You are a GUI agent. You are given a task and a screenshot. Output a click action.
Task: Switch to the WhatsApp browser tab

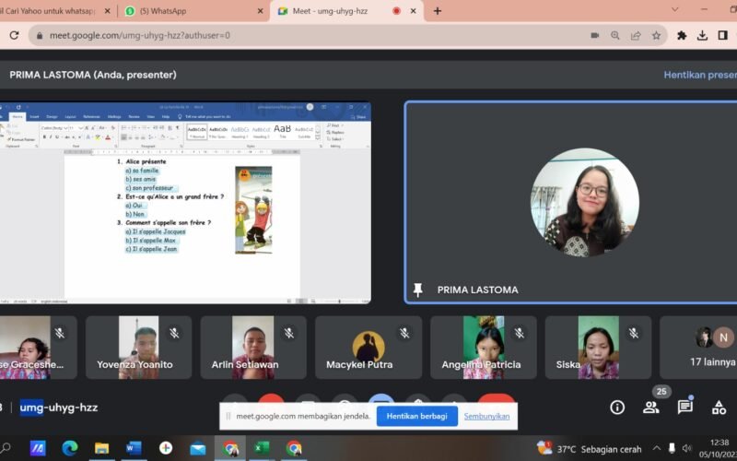point(184,11)
